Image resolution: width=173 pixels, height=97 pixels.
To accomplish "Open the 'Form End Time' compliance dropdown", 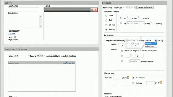I will coord(132,40).
